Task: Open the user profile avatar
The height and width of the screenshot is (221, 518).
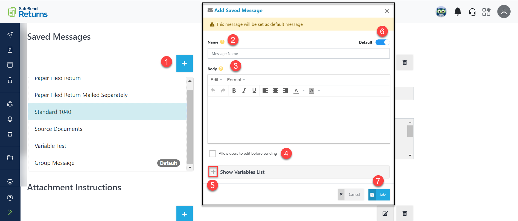Action: coord(504,12)
